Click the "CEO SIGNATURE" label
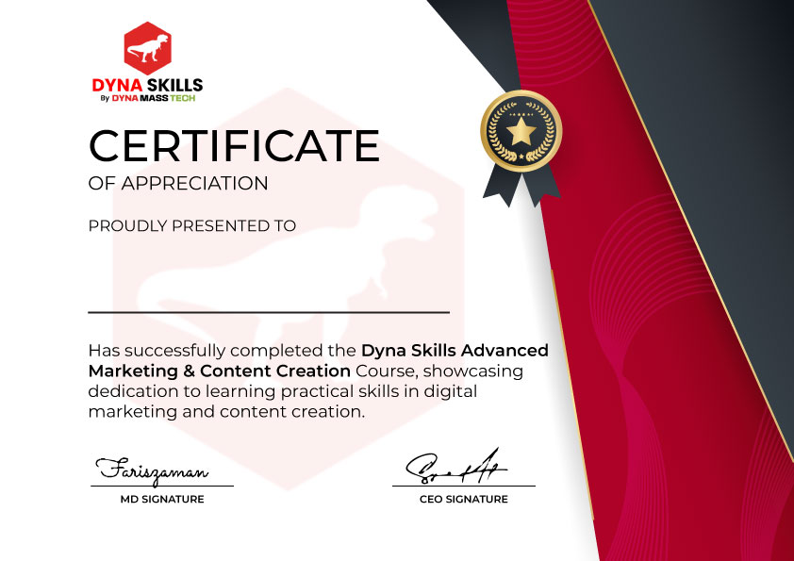 coord(464,499)
